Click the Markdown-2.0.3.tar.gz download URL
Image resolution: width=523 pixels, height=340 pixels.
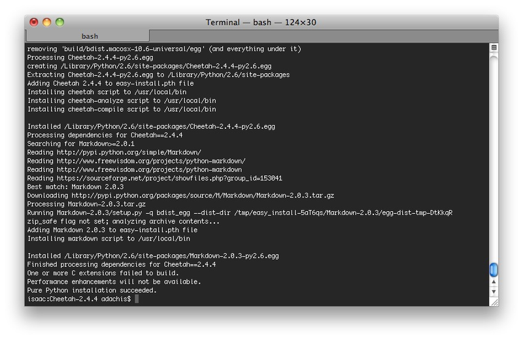click(x=203, y=195)
